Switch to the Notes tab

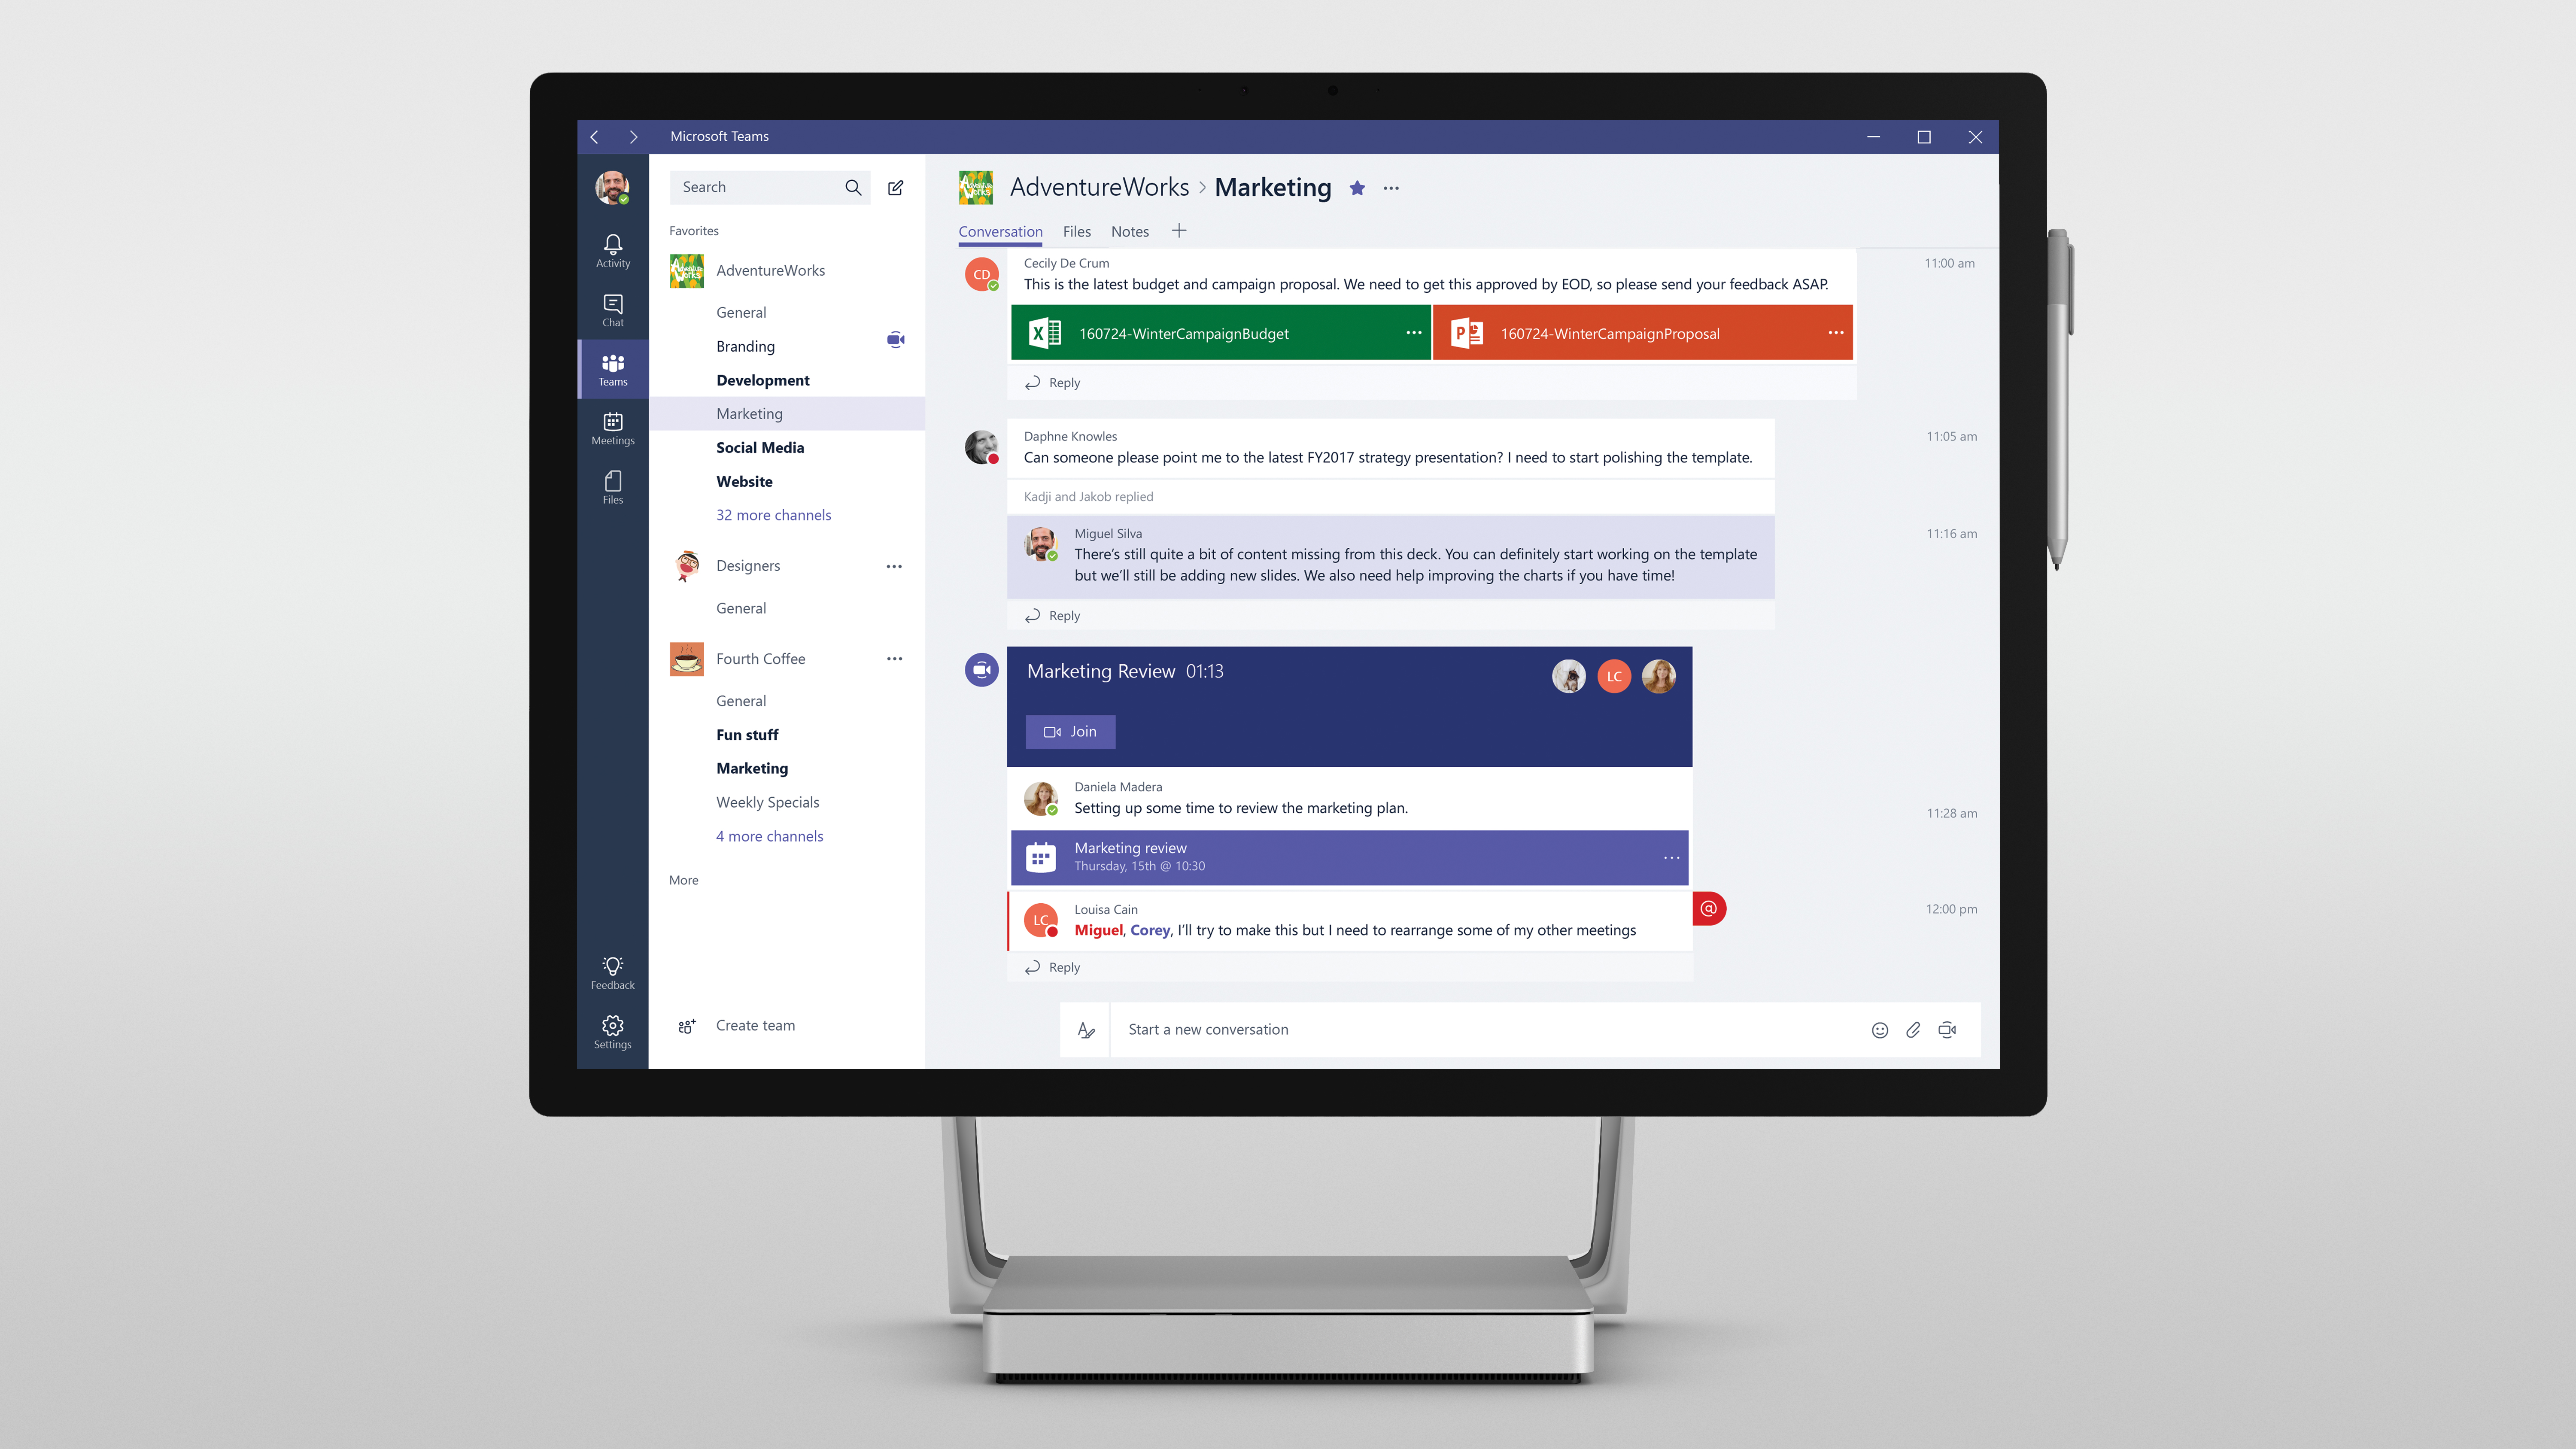coord(1129,230)
